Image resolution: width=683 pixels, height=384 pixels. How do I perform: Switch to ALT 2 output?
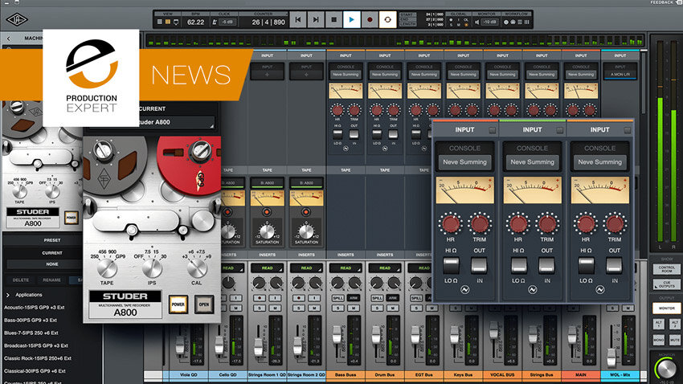point(674,324)
